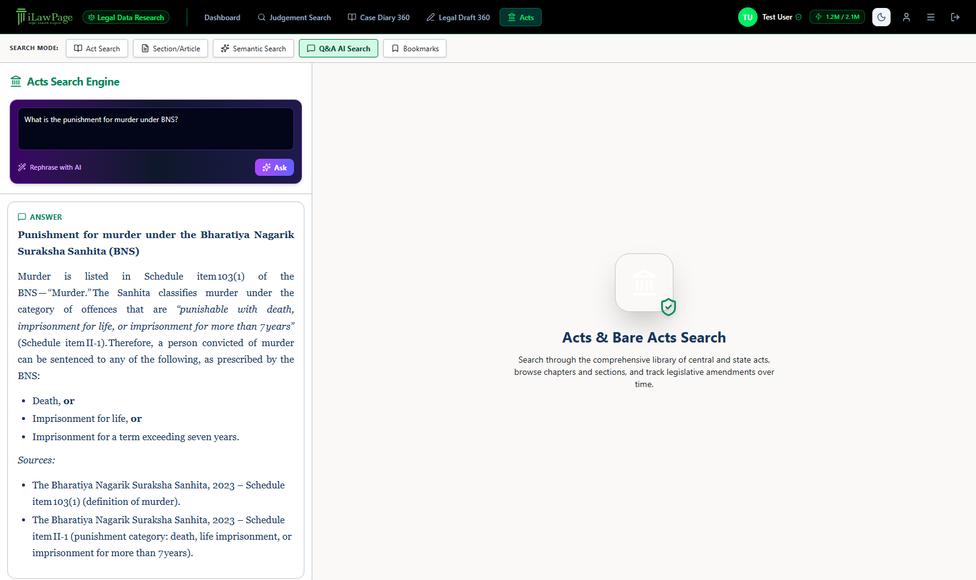Switch to Semantic Search mode
Screen dimensions: 976x580
[x=253, y=48]
